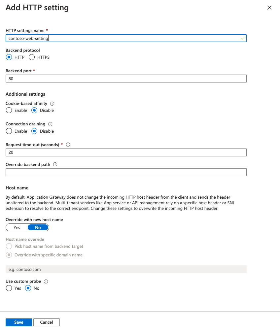Screen dimensions: 280x328
Task: Open the Use custom probe info tooltip
Action: pyautogui.click(x=46, y=281)
